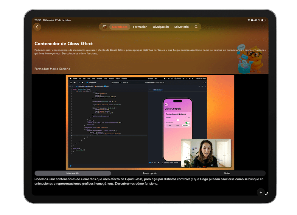The width and height of the screenshot is (297, 215).
Task: Tap the battery indicator in the status bar
Action: click(263, 20)
